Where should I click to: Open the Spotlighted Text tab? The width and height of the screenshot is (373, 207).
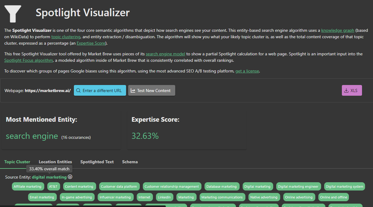pyautogui.click(x=97, y=162)
